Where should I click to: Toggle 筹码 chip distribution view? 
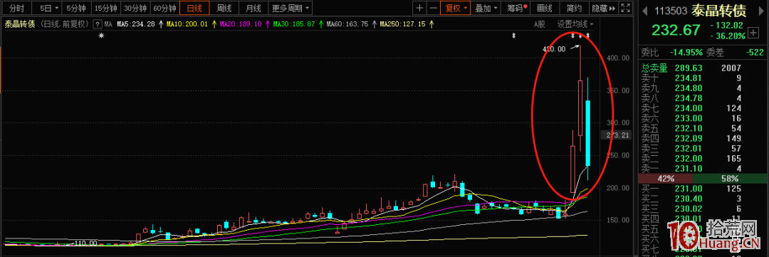click(516, 8)
